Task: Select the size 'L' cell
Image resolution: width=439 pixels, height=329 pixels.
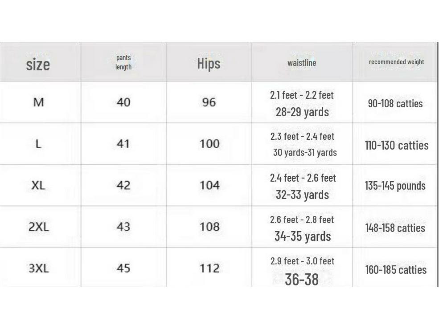Action: point(38,144)
